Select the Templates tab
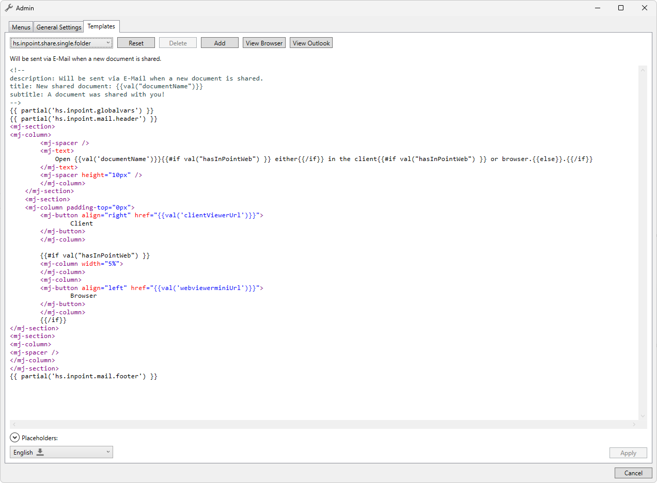 click(101, 26)
